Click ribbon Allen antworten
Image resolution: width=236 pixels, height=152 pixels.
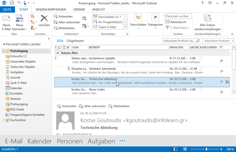pos(67,22)
